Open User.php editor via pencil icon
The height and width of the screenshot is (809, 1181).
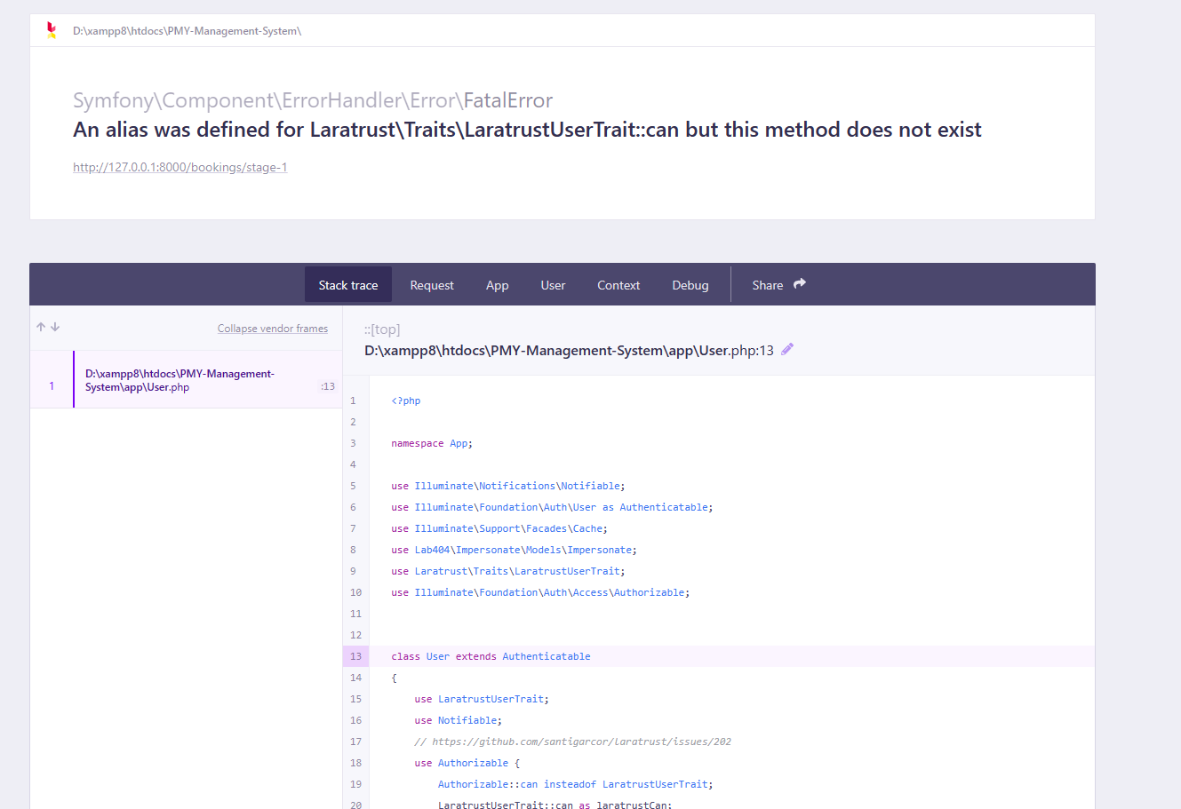click(786, 349)
